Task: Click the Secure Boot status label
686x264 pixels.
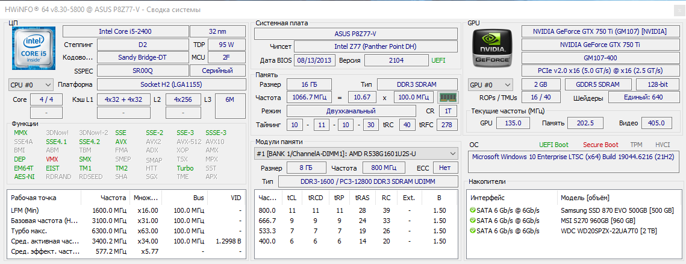Action: tap(600, 145)
